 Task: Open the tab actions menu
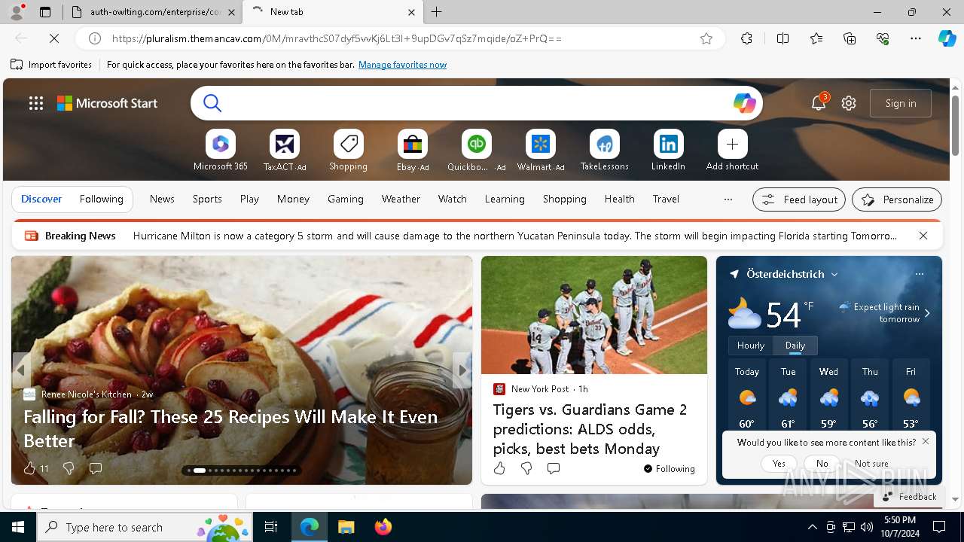coord(45,12)
